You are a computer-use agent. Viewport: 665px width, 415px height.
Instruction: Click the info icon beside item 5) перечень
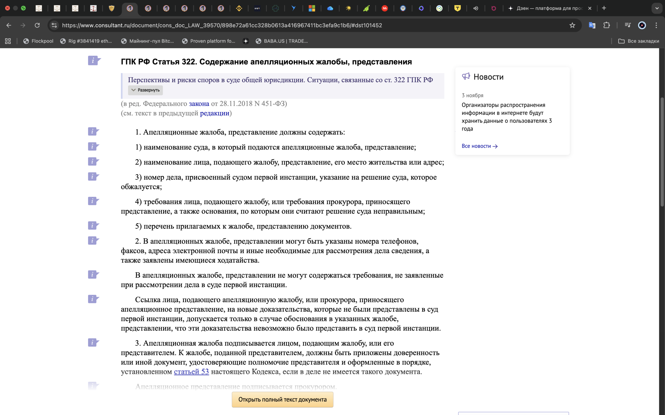[94, 226]
